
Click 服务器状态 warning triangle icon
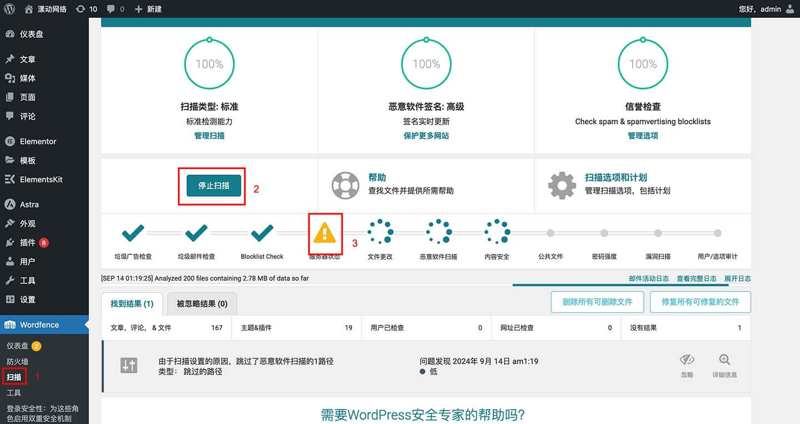pyautogui.click(x=325, y=233)
